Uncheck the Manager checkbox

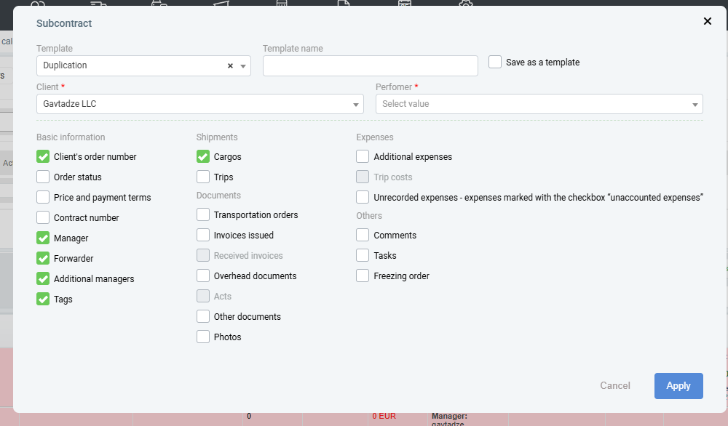coord(43,238)
